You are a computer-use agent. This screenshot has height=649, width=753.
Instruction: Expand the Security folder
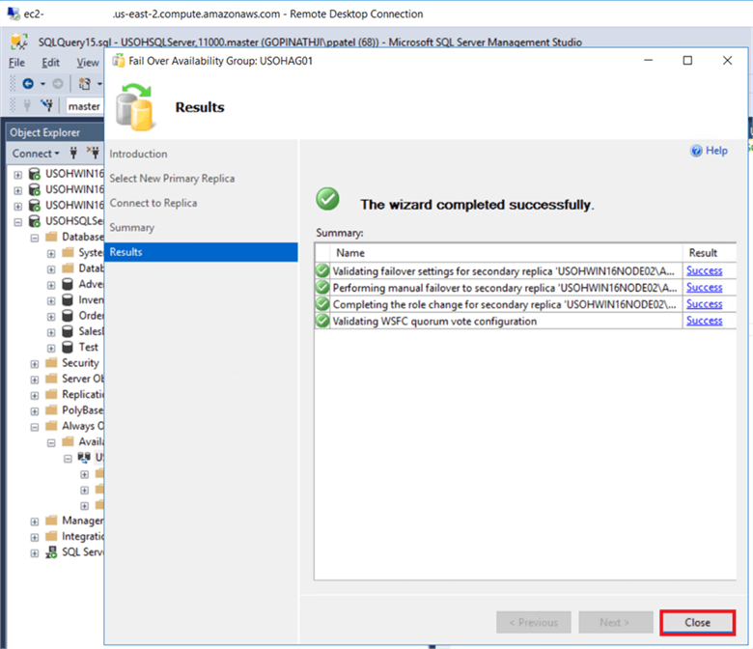tap(35, 364)
